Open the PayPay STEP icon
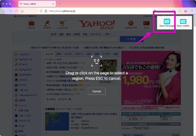This screenshot has width=196, height=136. (131, 24)
